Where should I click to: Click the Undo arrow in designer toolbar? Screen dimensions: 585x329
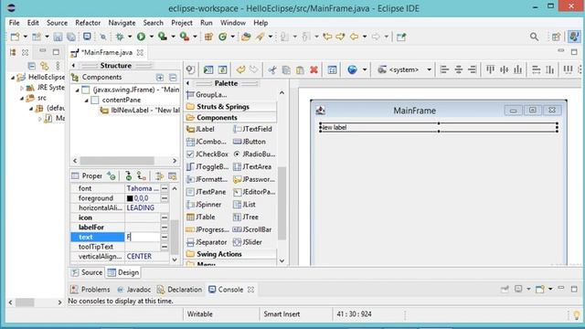pos(240,69)
